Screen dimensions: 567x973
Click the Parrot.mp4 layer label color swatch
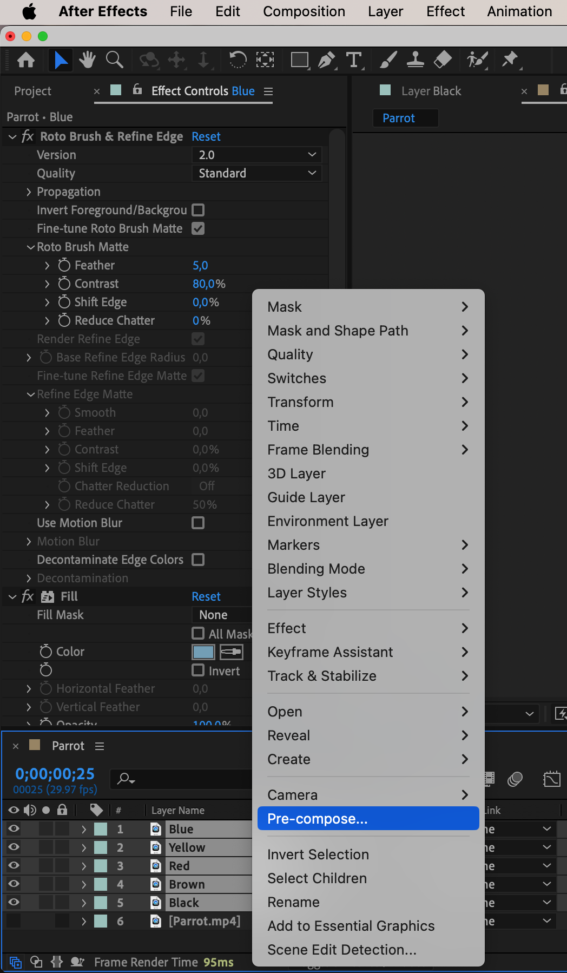(x=101, y=921)
